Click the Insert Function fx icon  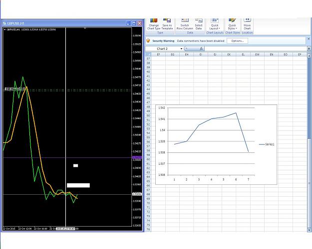point(201,49)
